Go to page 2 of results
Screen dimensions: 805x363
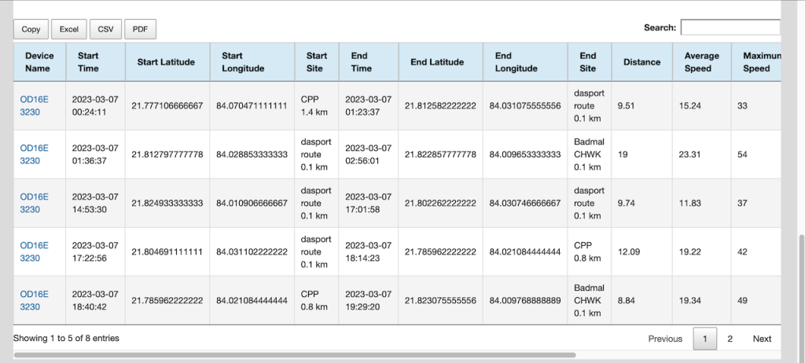(730, 339)
